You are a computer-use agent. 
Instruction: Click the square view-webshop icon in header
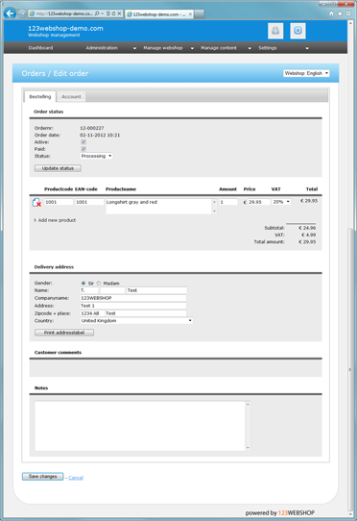tap(297, 31)
